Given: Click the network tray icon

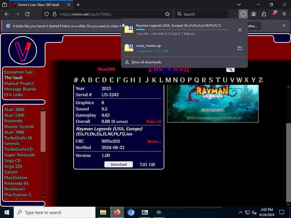Looking at the screenshot, I should (248, 212).
